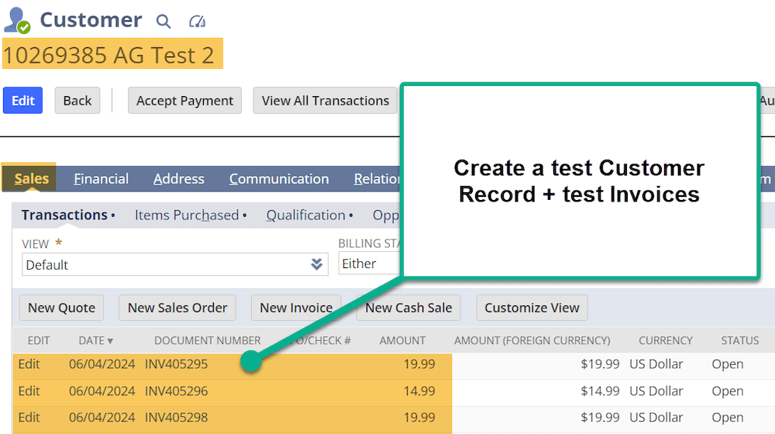Screen dimensions: 775x434
Task: Open the Billing Status dropdown showing Either
Action: click(x=370, y=263)
